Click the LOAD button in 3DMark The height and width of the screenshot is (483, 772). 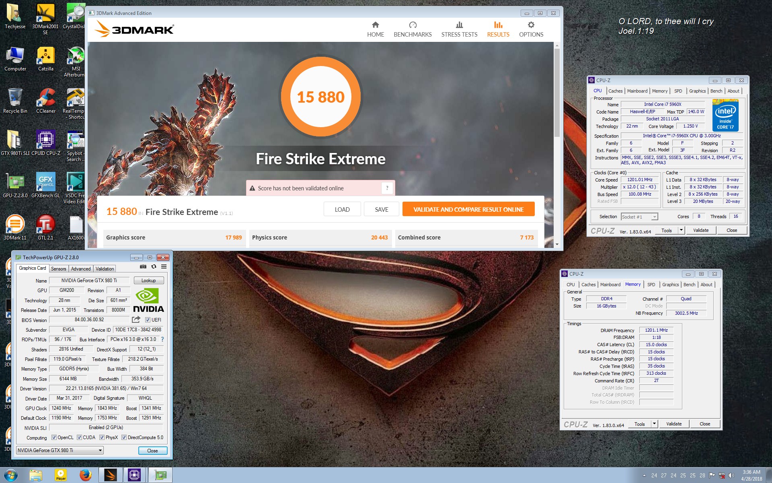click(342, 209)
